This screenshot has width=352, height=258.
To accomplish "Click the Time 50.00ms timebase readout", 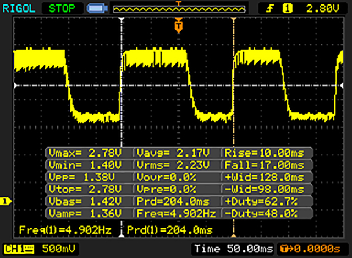I will 234,249.
